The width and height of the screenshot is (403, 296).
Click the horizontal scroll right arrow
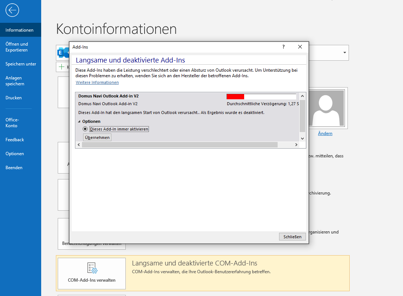click(x=296, y=145)
